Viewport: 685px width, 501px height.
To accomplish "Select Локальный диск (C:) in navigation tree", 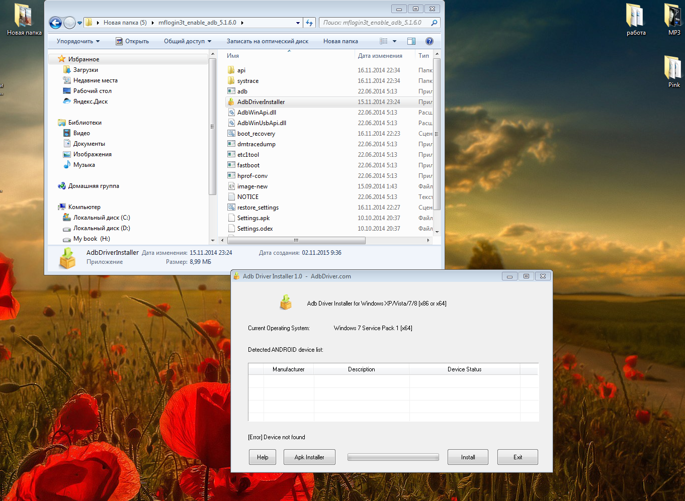I will point(101,218).
